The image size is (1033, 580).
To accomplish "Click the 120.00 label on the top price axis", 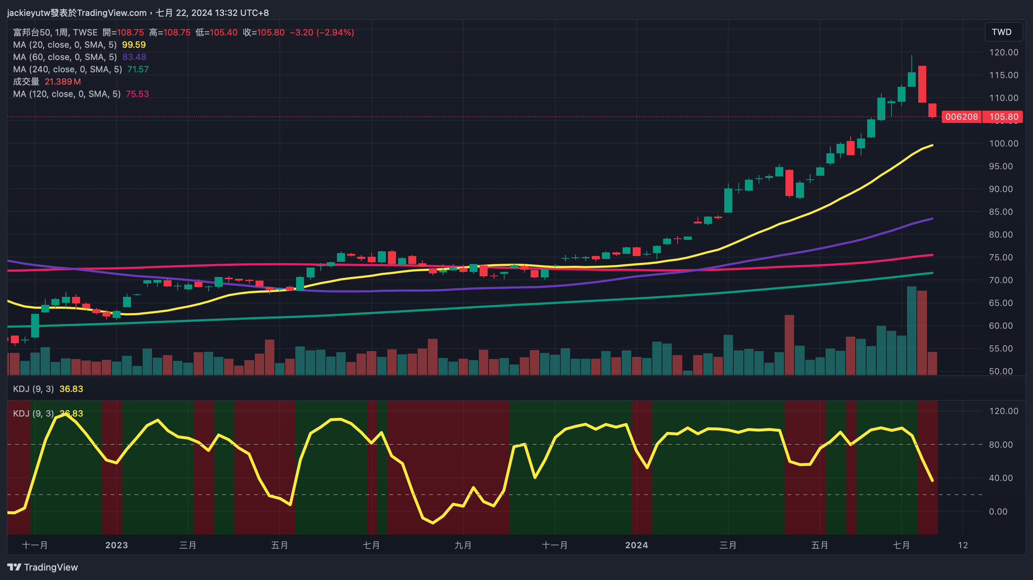I will pyautogui.click(x=1003, y=52).
